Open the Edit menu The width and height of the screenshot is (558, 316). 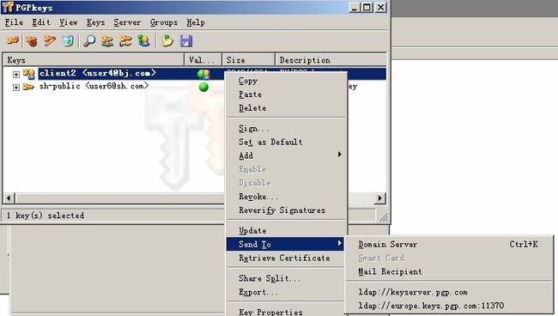click(x=41, y=22)
